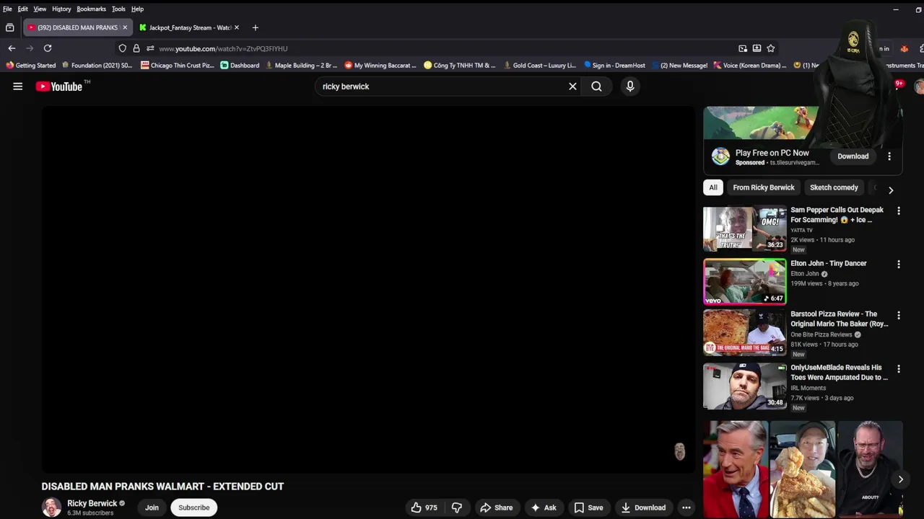Viewport: 924px width, 519px height.
Task: Open the site padlock security info
Action: point(136,48)
